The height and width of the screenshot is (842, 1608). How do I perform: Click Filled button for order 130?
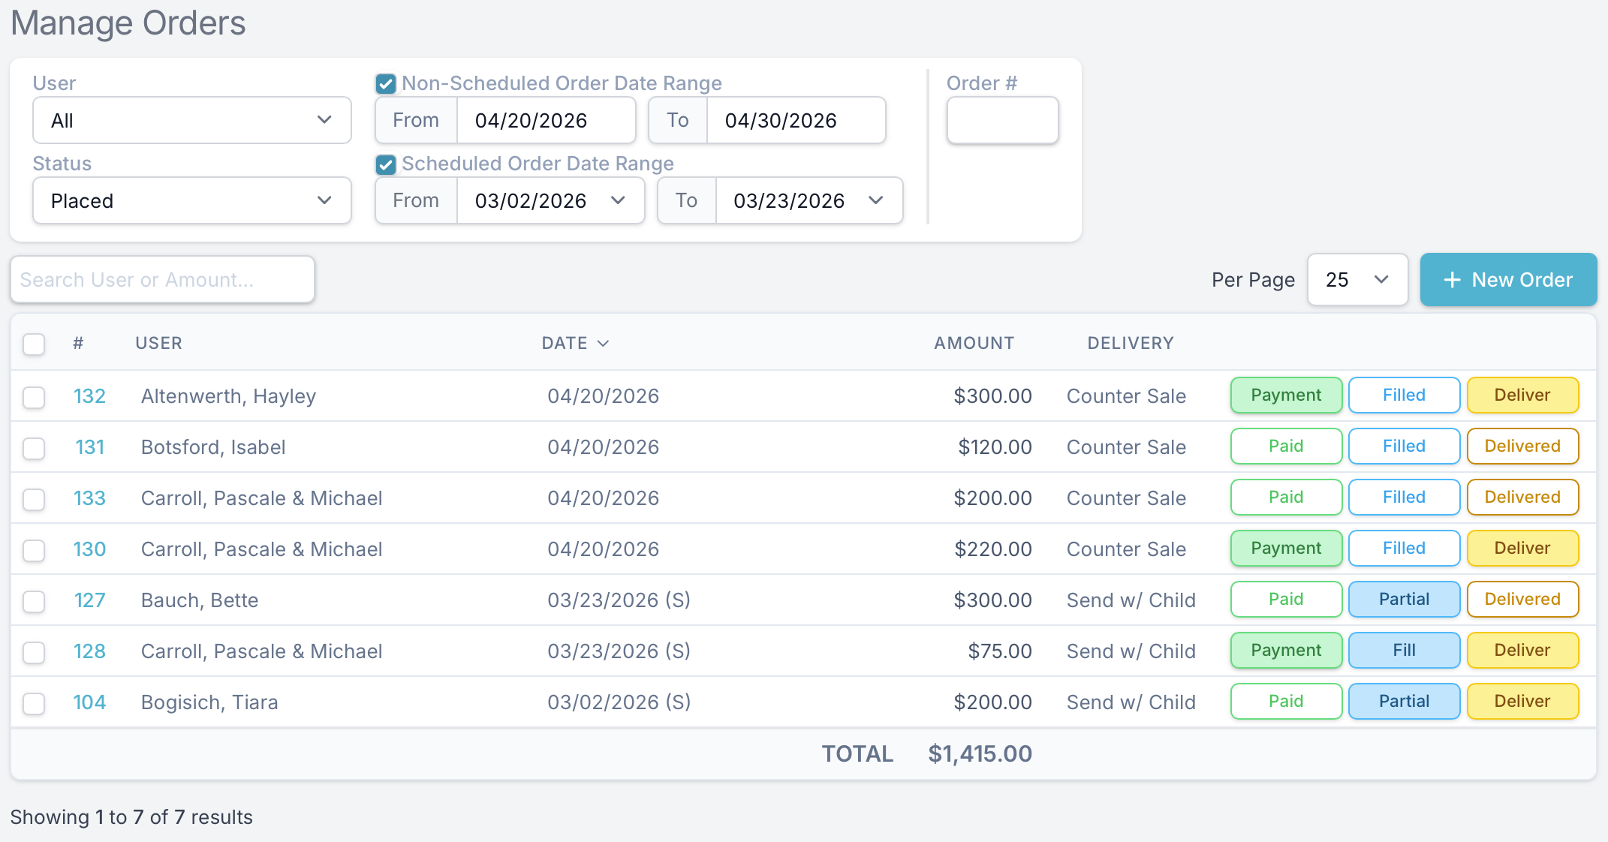point(1404,549)
